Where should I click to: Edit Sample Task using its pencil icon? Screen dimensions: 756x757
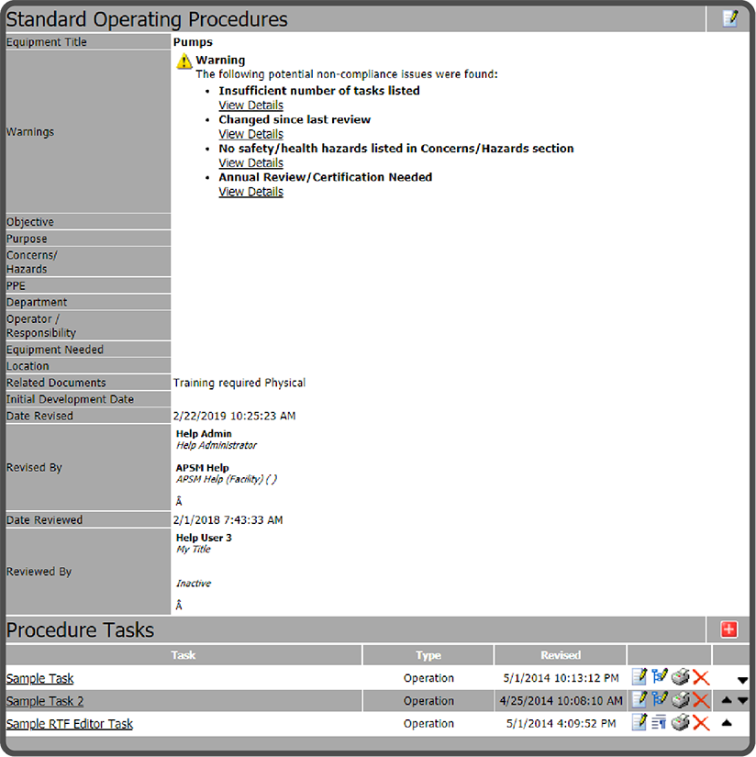pos(639,677)
